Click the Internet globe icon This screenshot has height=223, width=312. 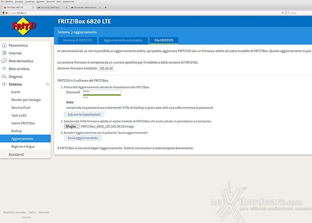coord(4,53)
